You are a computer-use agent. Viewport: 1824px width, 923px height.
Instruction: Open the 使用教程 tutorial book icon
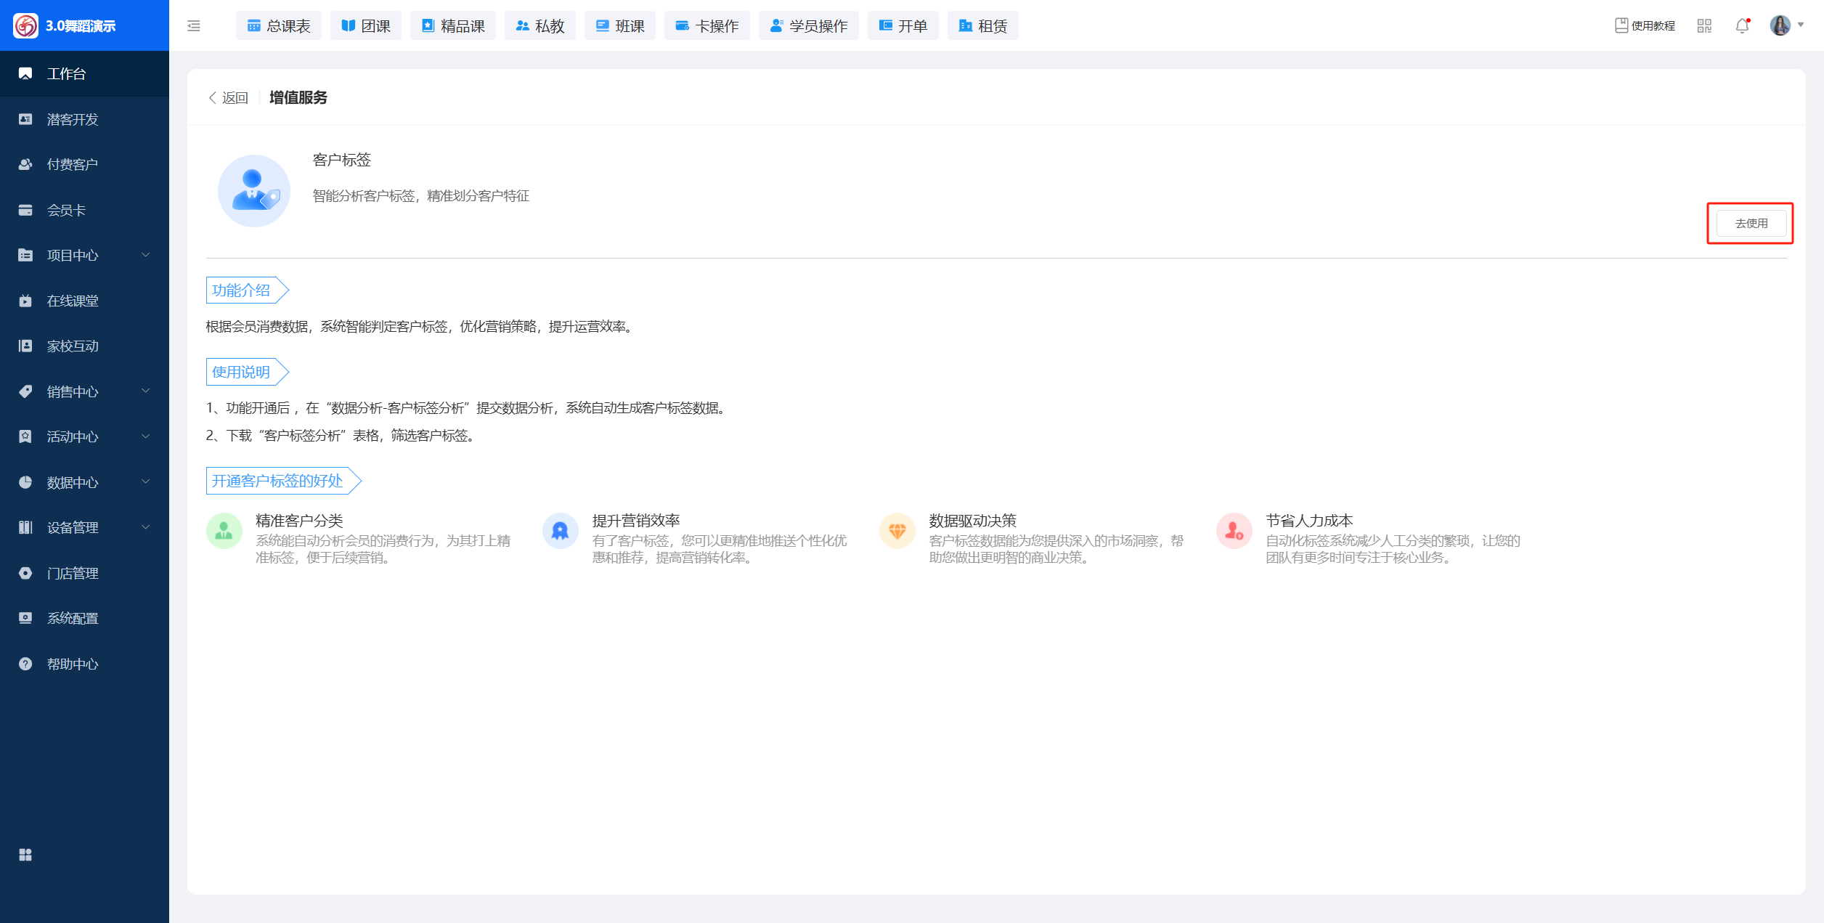1621,26
